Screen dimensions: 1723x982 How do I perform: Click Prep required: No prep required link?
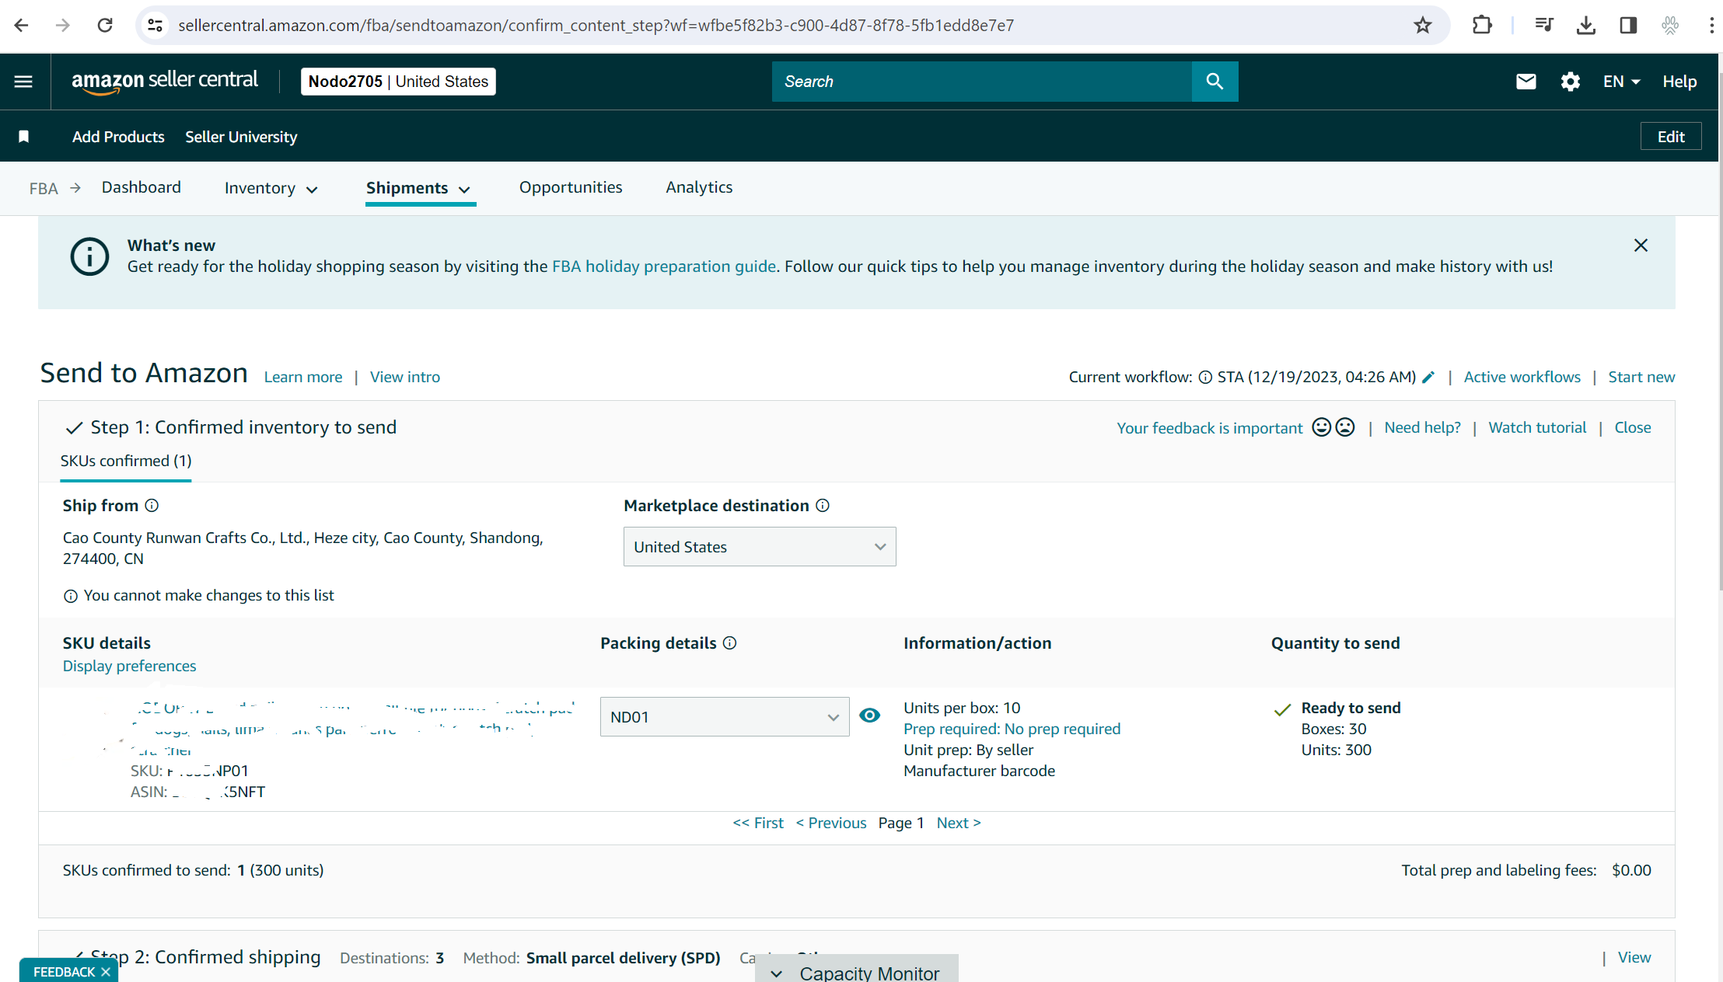(x=1012, y=729)
